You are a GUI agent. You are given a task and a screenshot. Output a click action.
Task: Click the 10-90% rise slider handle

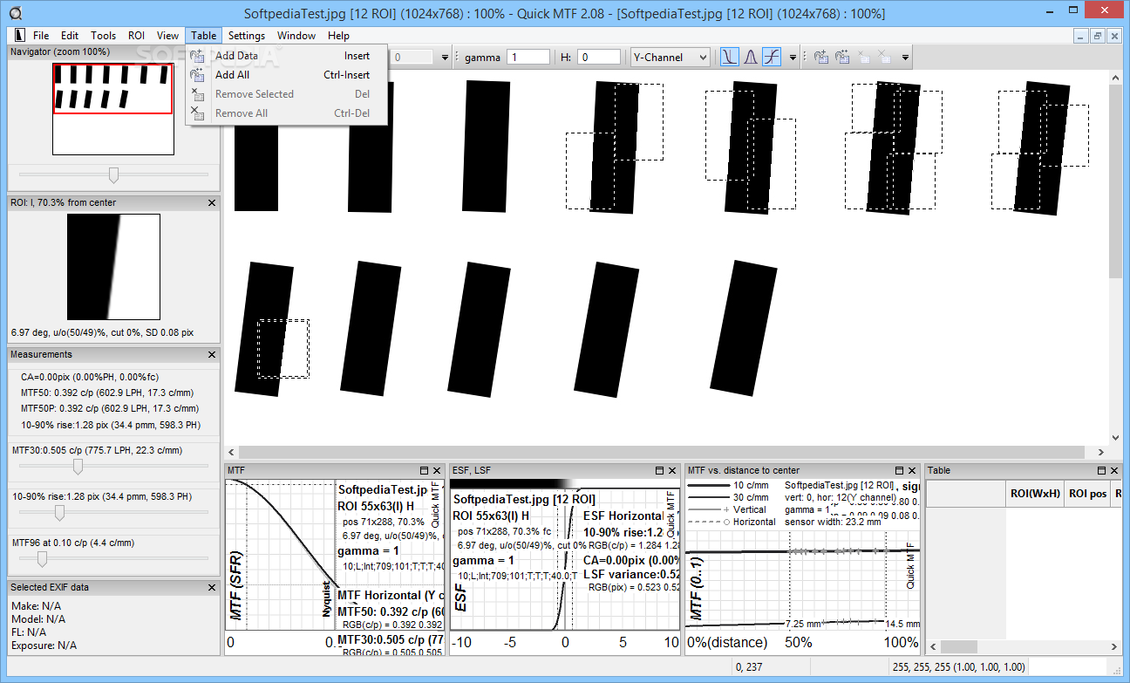59,513
